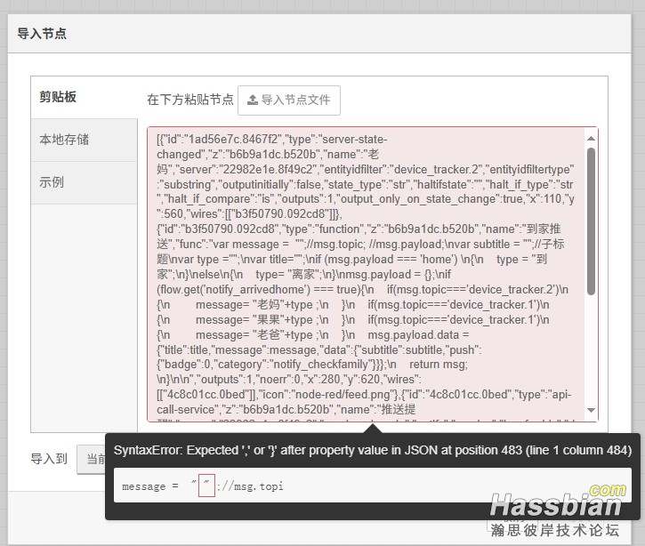Click the 导入节点 dialog title
The image size is (645, 546).
(42, 34)
